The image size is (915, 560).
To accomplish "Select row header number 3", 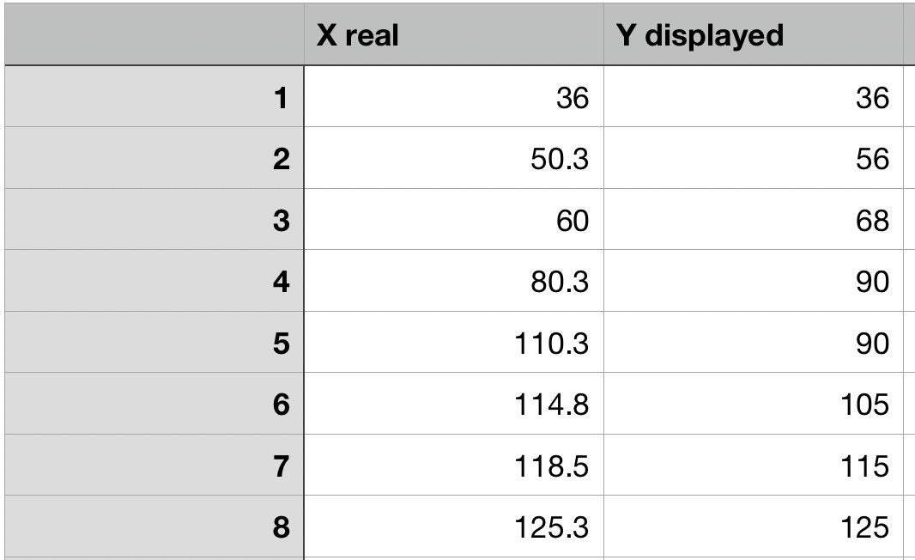I will tap(154, 222).
